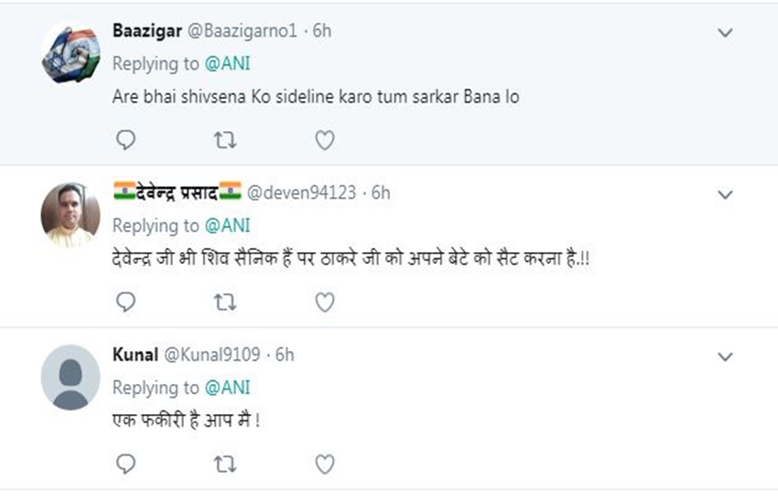778x504 pixels.
Task: Open the @deven94123 handle profile
Action: 304,192
